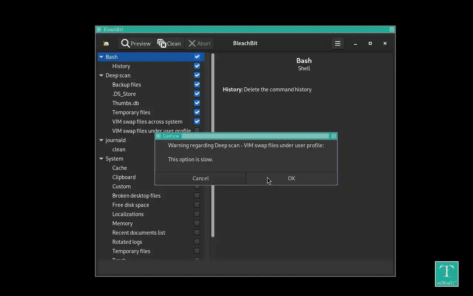
Task: Click OK in the Confirm dialog
Action: pos(292,178)
